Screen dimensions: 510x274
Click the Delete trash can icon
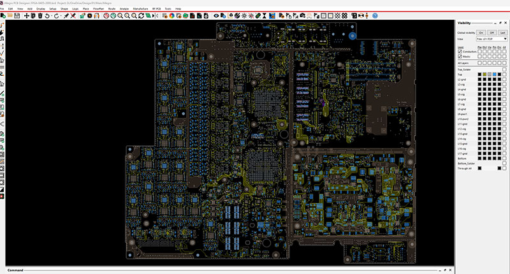coord(40,15)
